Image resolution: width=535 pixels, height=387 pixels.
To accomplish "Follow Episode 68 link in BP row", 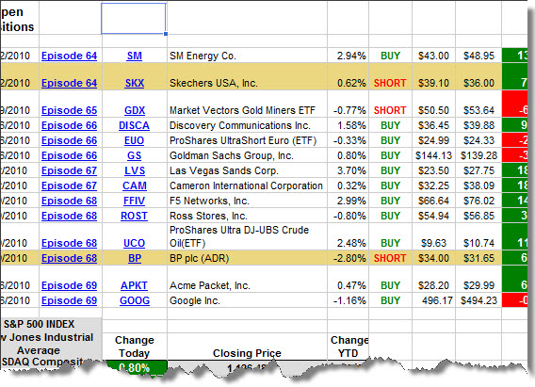I will [x=70, y=258].
